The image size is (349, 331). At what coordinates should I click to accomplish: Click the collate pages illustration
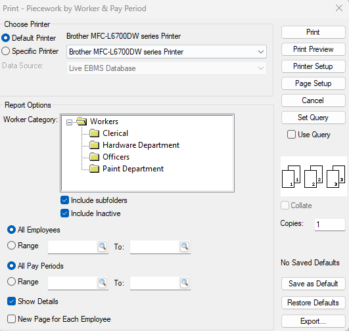(x=314, y=177)
